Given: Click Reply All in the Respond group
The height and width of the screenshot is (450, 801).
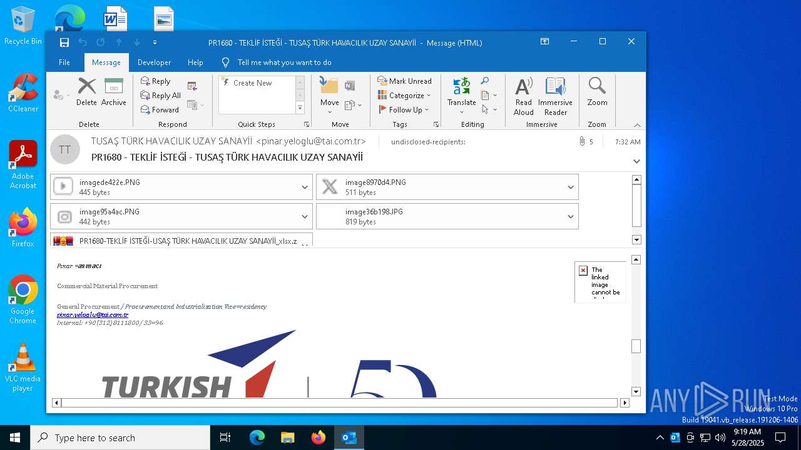Looking at the screenshot, I should [x=160, y=96].
